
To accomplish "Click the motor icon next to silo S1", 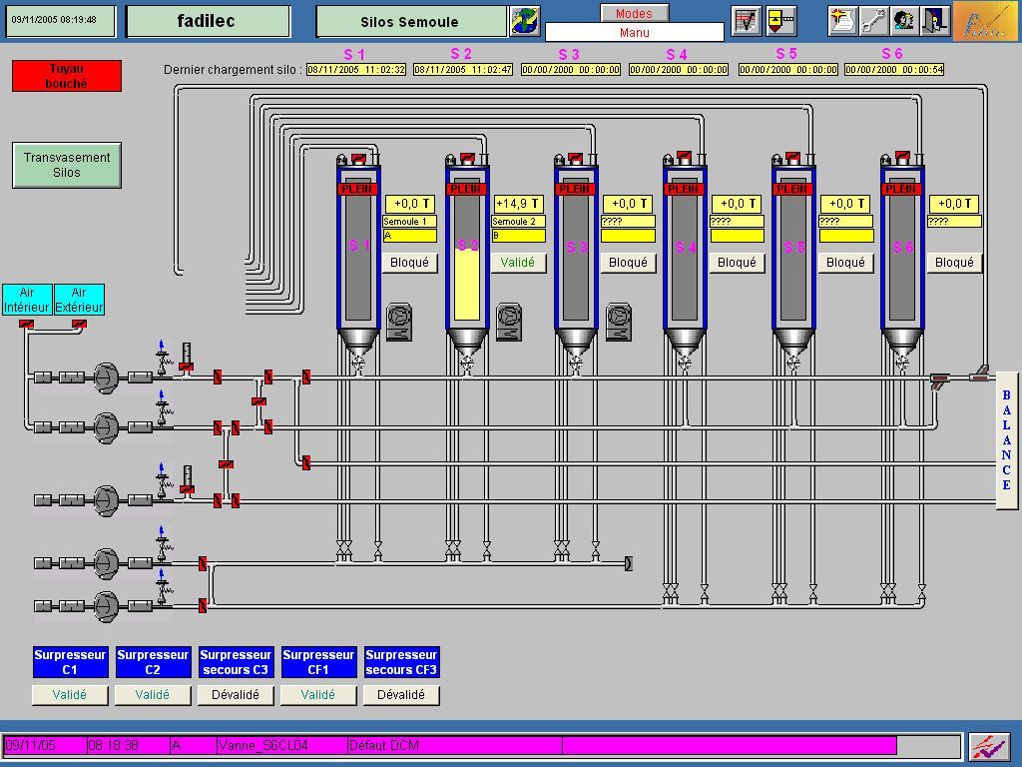I will pyautogui.click(x=399, y=321).
